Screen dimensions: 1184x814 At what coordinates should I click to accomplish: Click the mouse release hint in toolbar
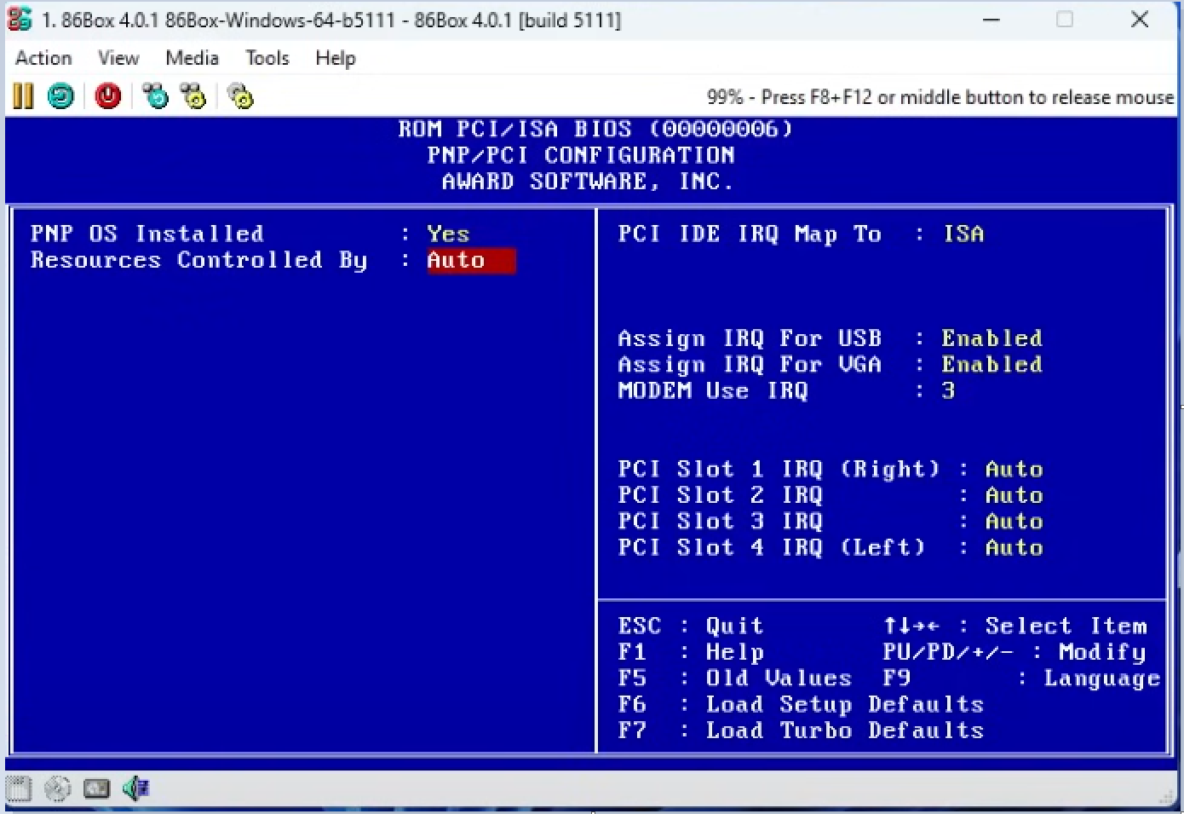tap(940, 97)
